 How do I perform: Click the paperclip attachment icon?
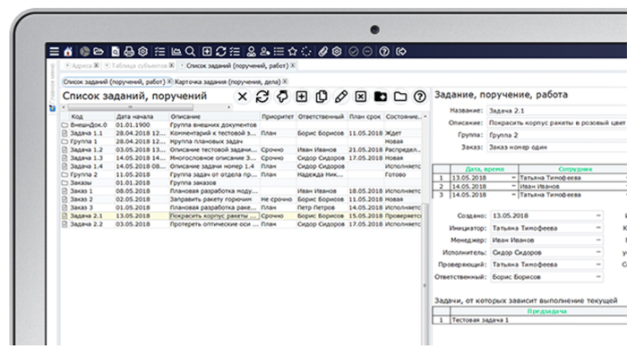click(323, 52)
